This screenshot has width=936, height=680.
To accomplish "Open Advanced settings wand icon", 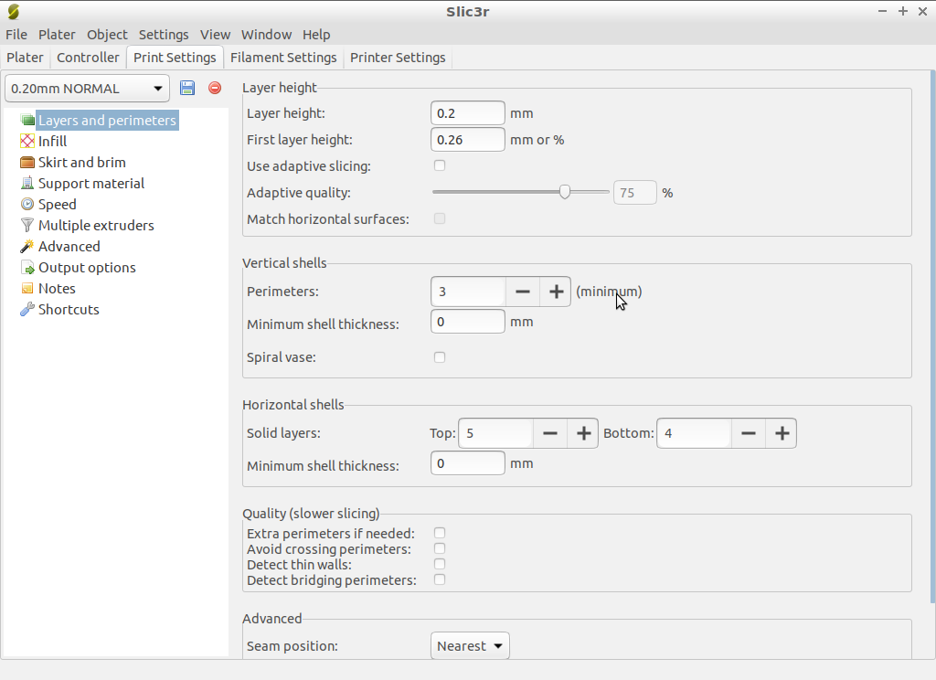I will [27, 247].
